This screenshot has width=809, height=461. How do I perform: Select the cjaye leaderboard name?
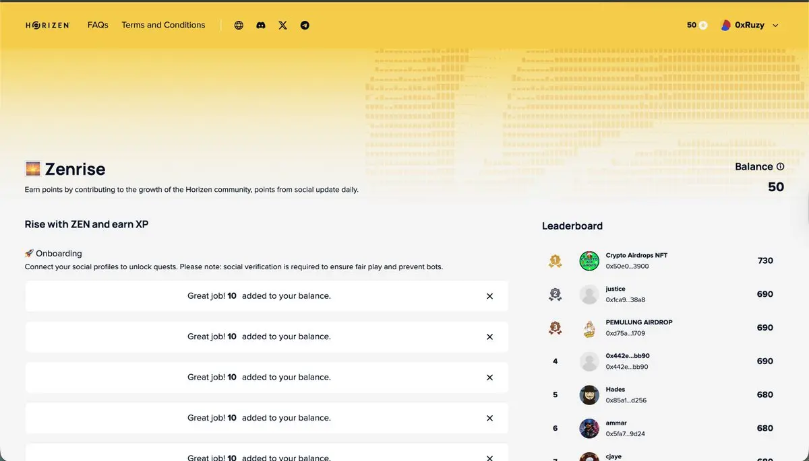pyautogui.click(x=613, y=456)
